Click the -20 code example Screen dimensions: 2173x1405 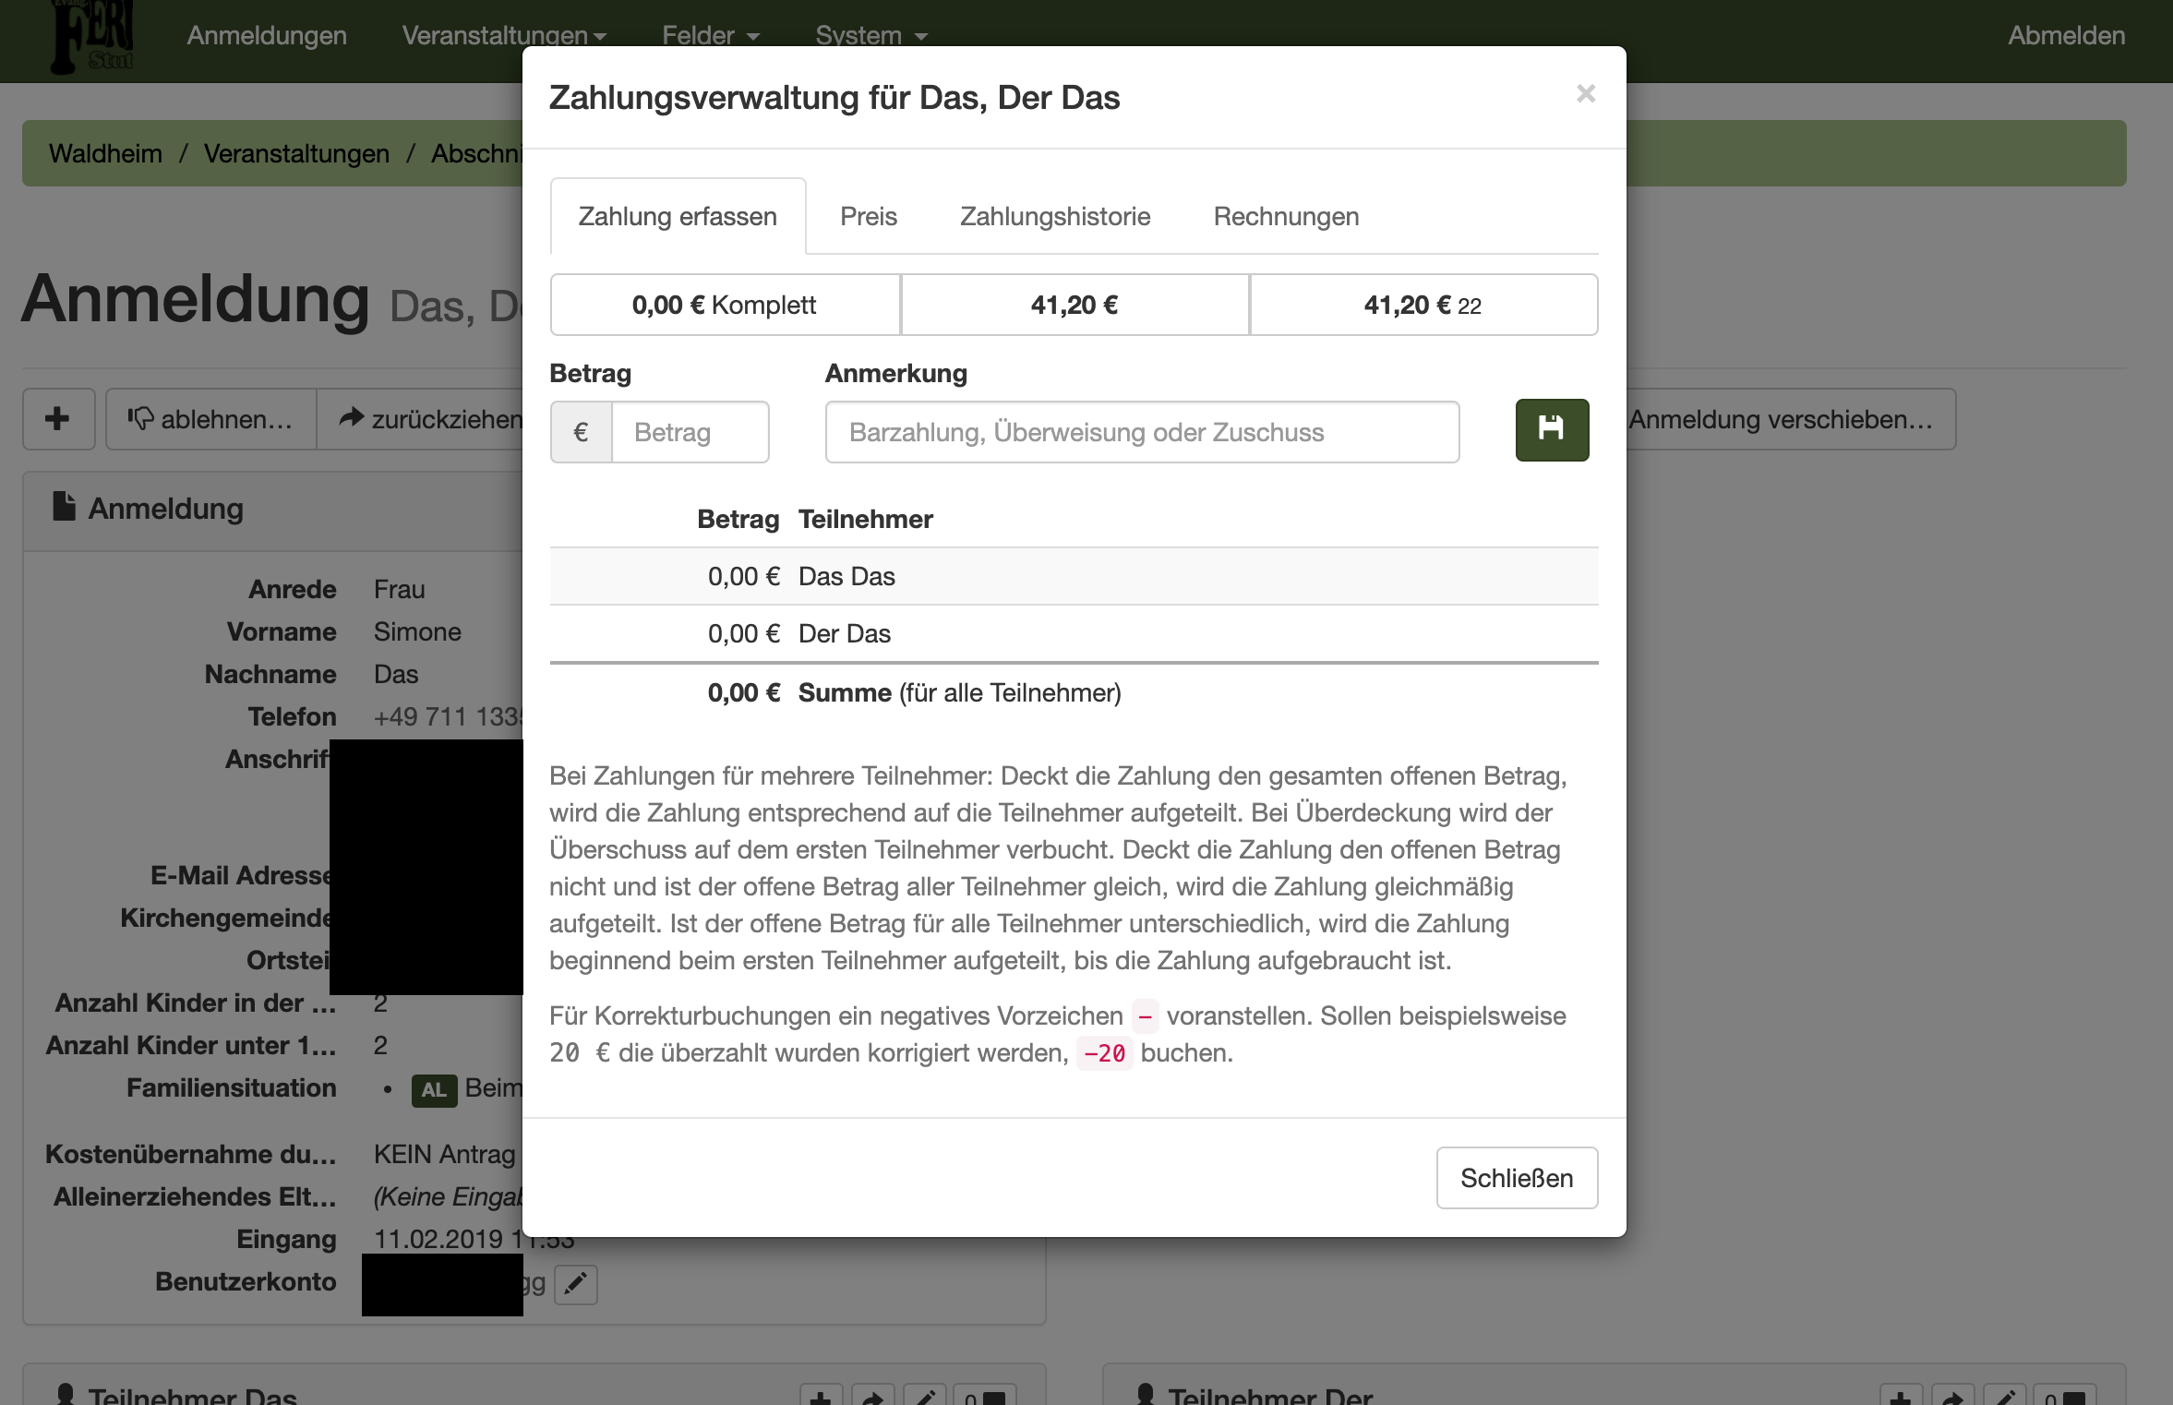pyautogui.click(x=1104, y=1053)
